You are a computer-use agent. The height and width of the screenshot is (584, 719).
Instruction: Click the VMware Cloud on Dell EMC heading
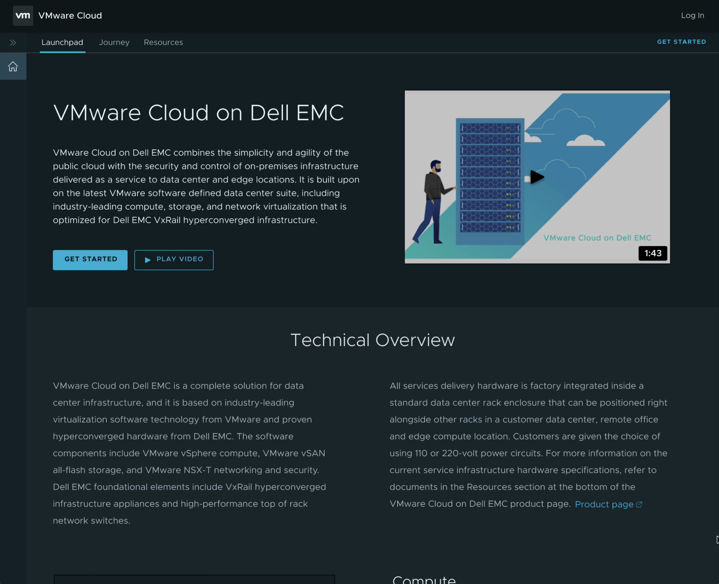(x=198, y=113)
